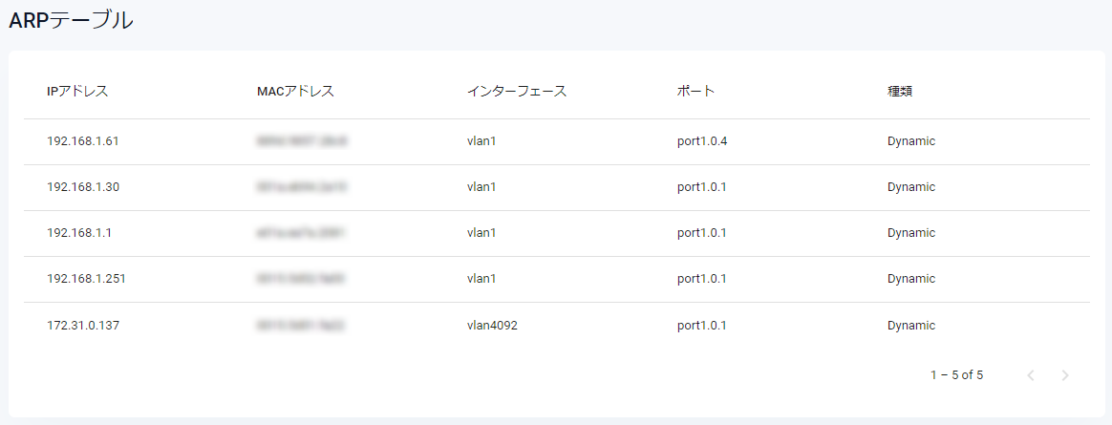Select the インターフェース column header

[x=517, y=92]
